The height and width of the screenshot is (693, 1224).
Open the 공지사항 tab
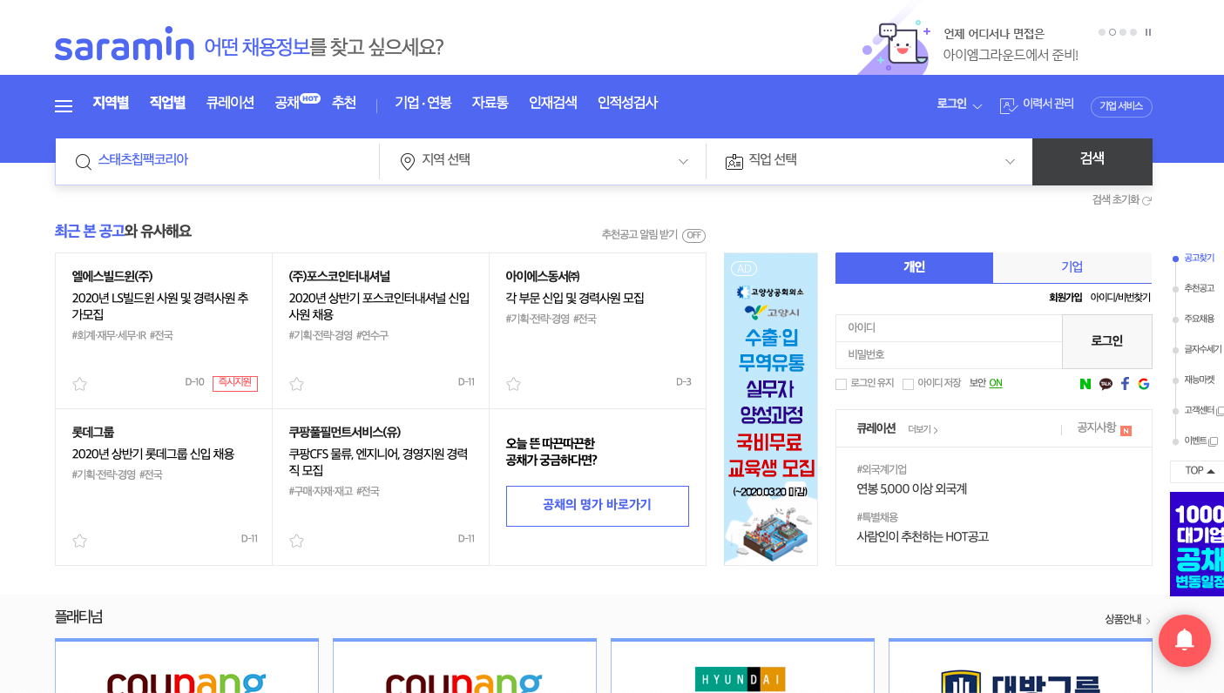pyautogui.click(x=1096, y=427)
